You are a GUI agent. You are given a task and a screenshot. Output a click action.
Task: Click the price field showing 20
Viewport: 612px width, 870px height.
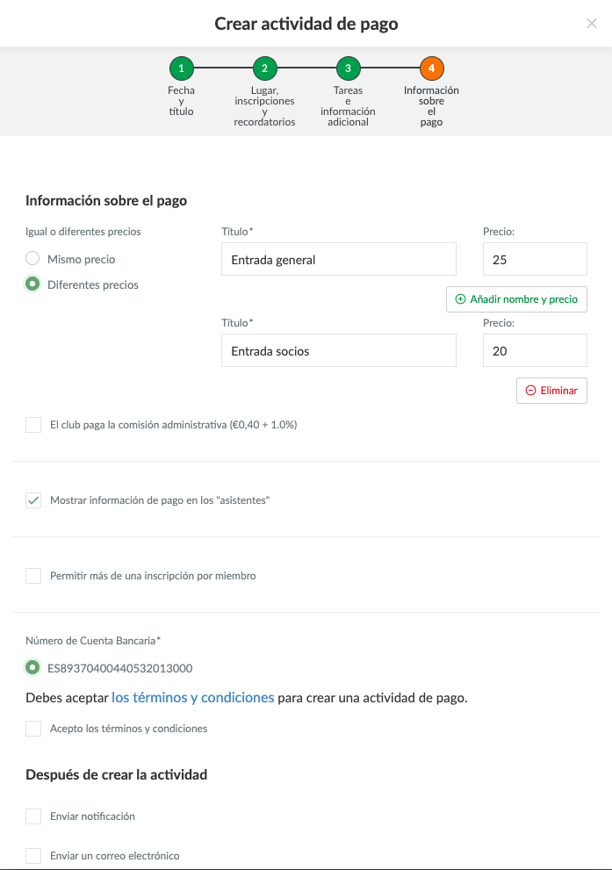(x=534, y=351)
